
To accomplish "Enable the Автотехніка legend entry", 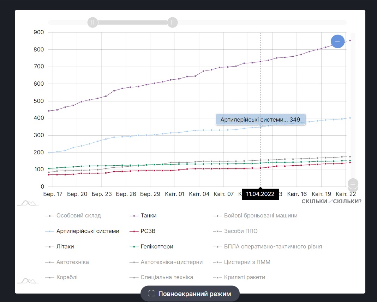I will tap(72, 262).
